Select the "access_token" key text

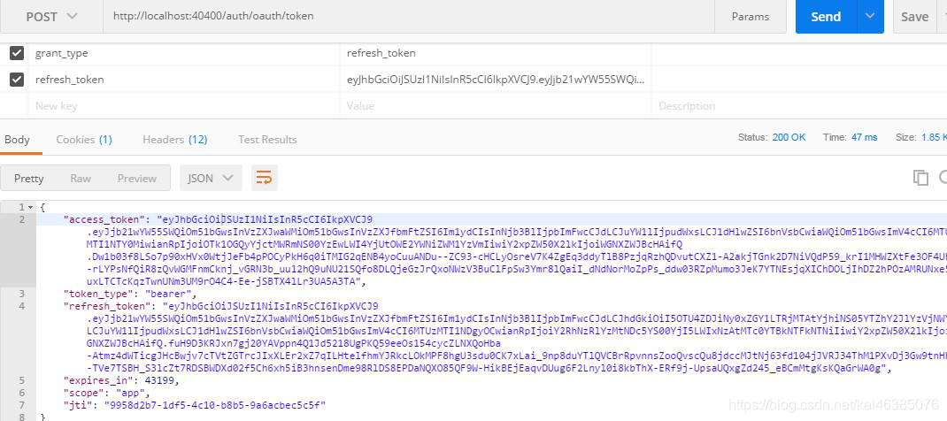click(x=103, y=219)
